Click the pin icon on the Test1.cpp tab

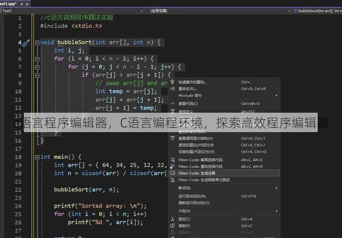coord(21,4)
